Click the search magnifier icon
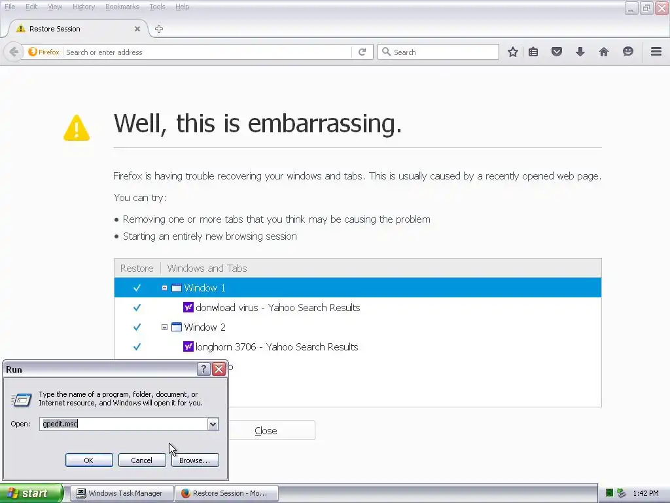 [386, 52]
